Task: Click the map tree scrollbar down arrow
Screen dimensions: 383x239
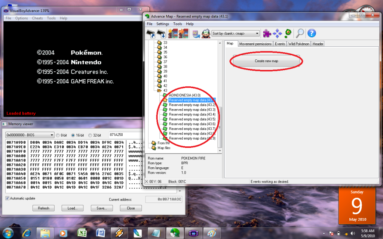Action: [x=220, y=151]
